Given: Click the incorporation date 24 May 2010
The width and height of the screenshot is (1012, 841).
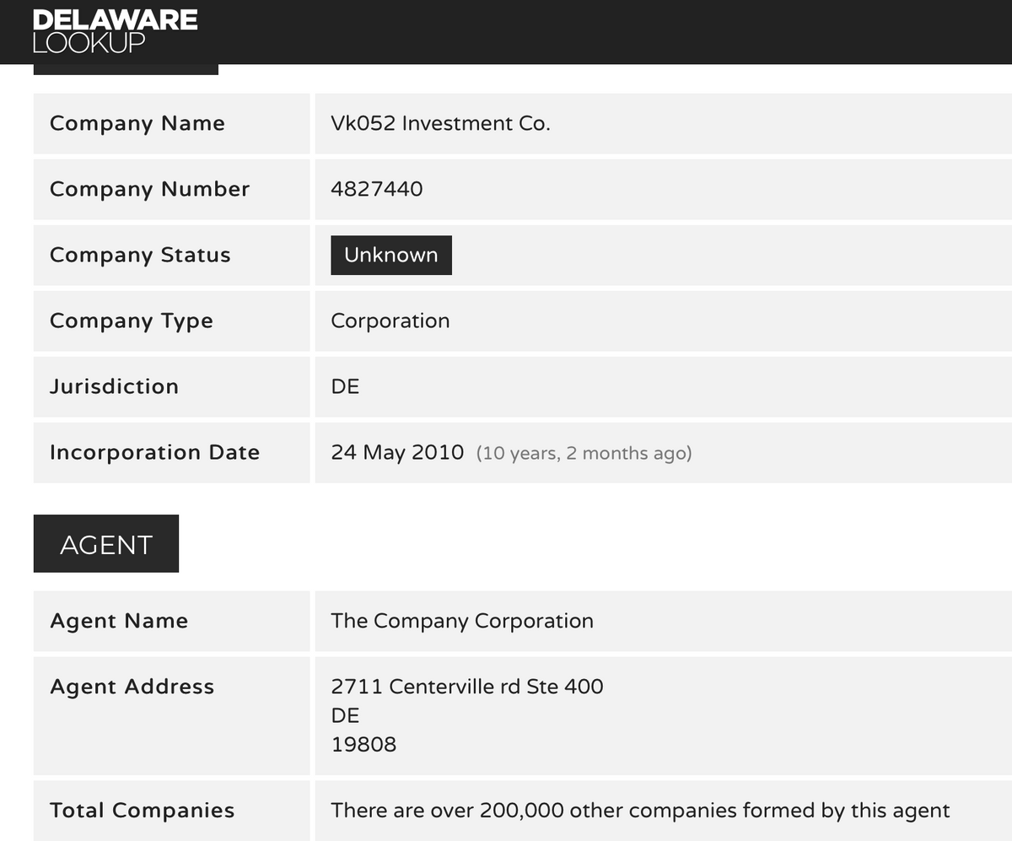Looking at the screenshot, I should point(397,452).
